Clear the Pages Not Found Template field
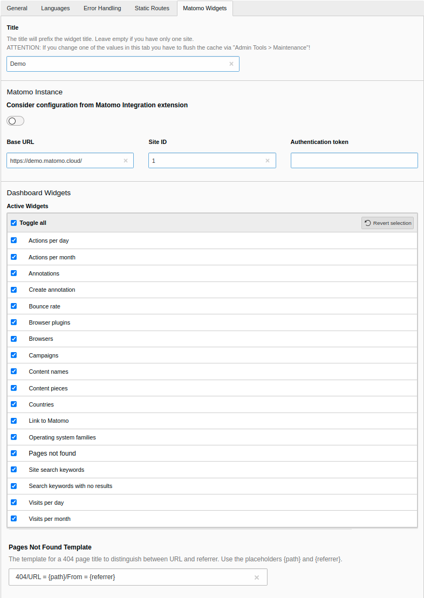Screen dimensions: 424x598 click(257, 578)
